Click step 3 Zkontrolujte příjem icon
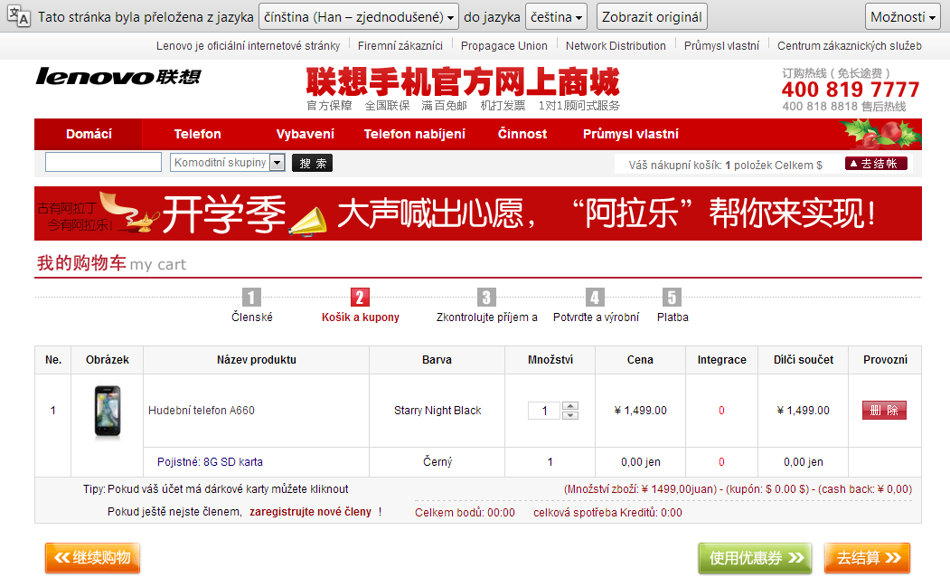This screenshot has height=587, width=950. [x=486, y=298]
